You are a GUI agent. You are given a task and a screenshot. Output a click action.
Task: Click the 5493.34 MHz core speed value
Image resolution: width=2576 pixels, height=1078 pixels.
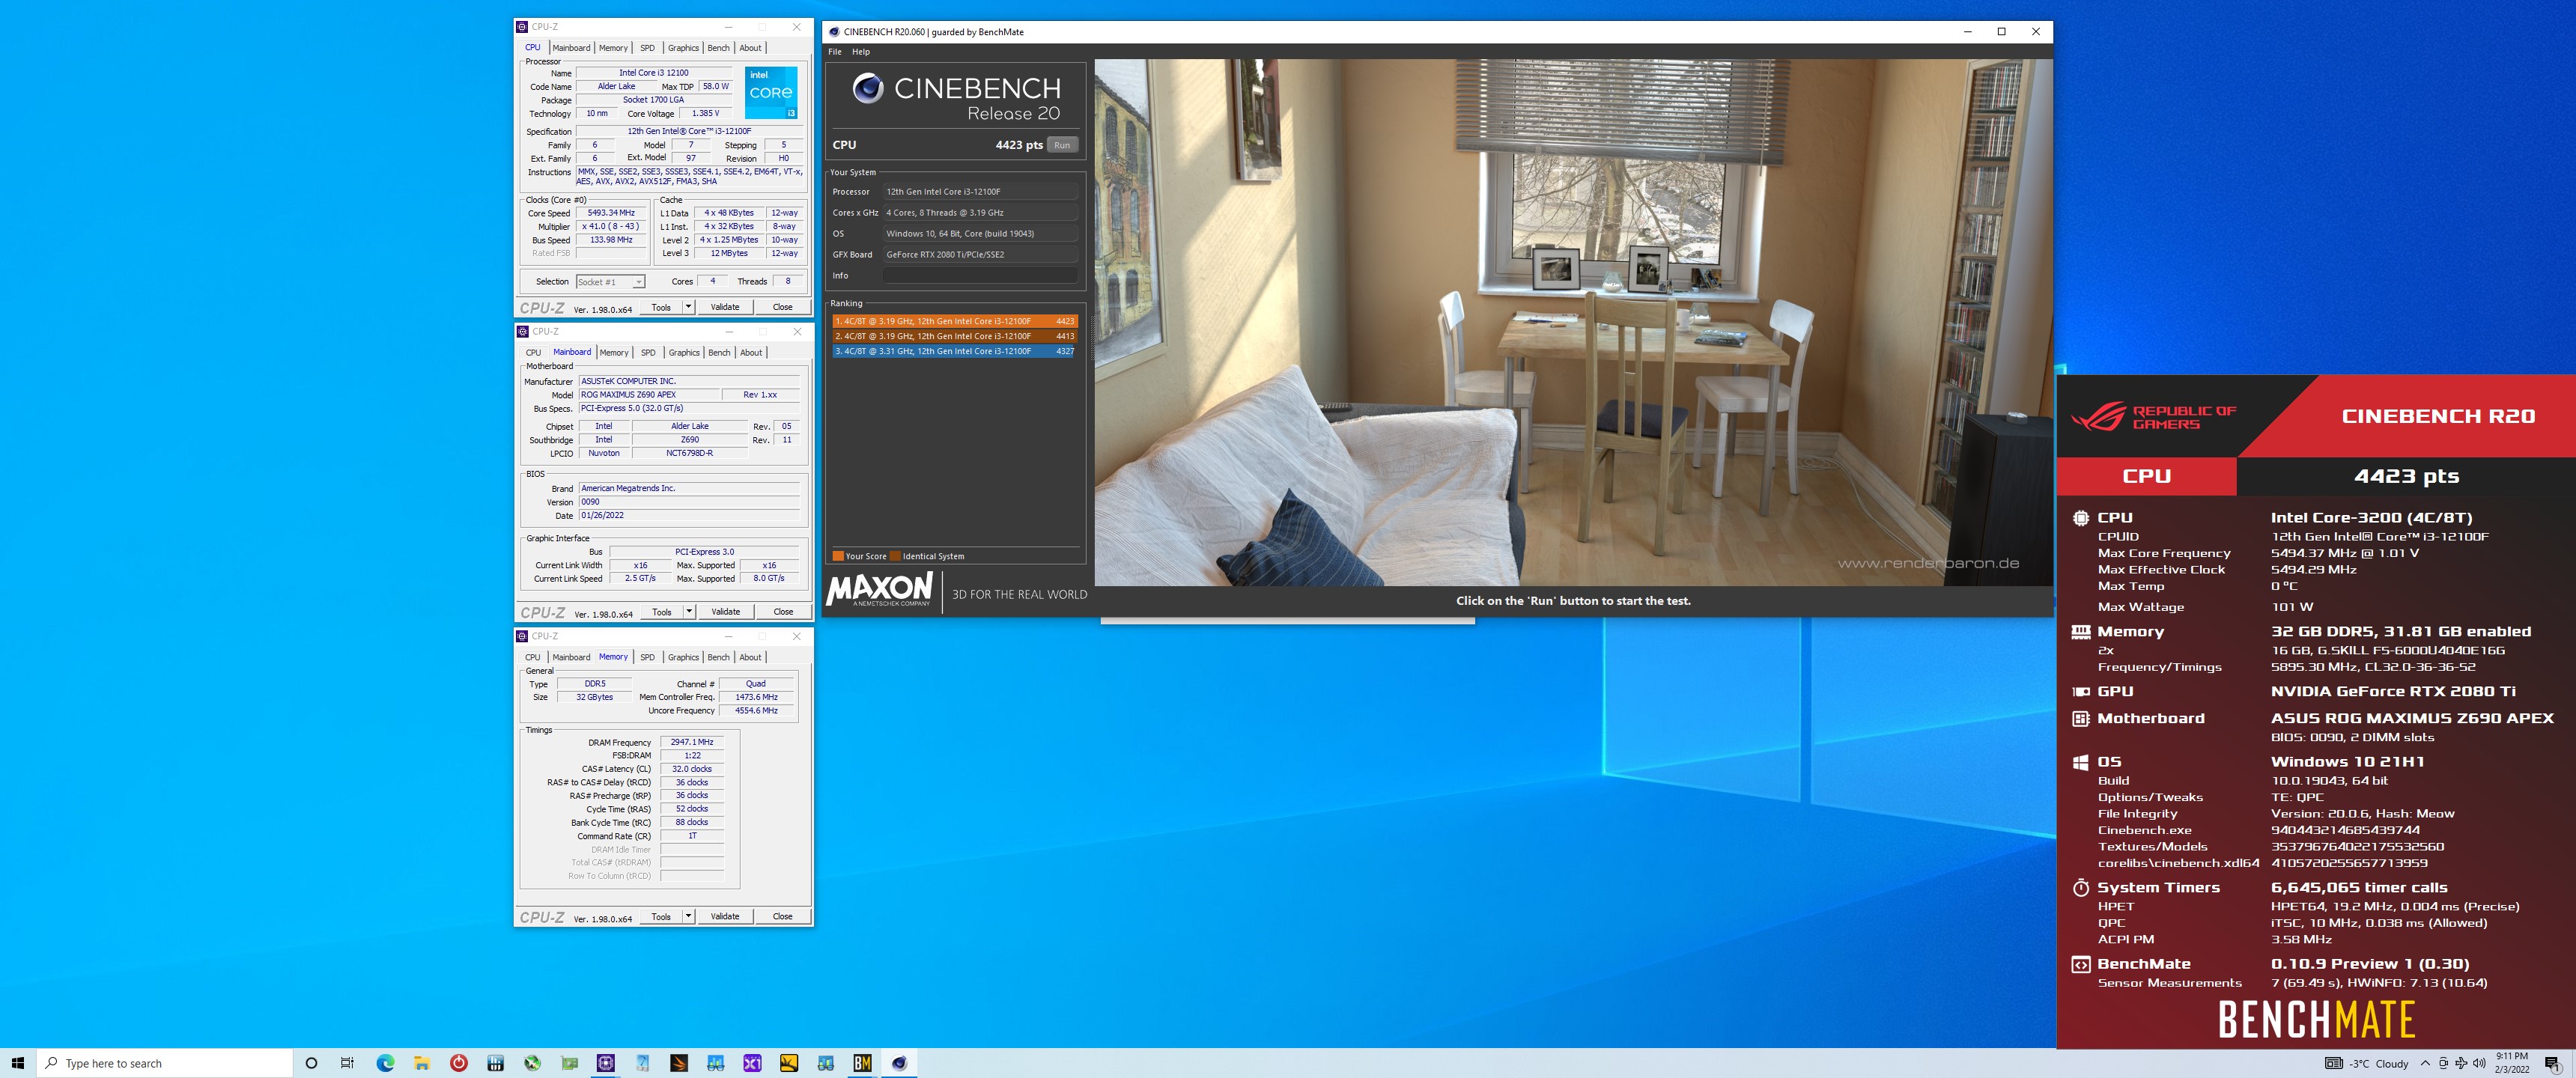tap(611, 213)
